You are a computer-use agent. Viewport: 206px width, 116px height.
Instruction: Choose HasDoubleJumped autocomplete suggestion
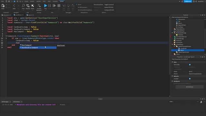click(x=38, y=48)
